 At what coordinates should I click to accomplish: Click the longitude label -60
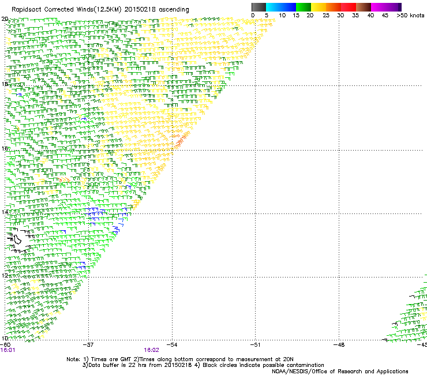tap(5, 344)
